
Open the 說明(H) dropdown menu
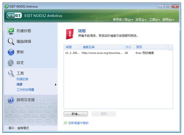168,20
